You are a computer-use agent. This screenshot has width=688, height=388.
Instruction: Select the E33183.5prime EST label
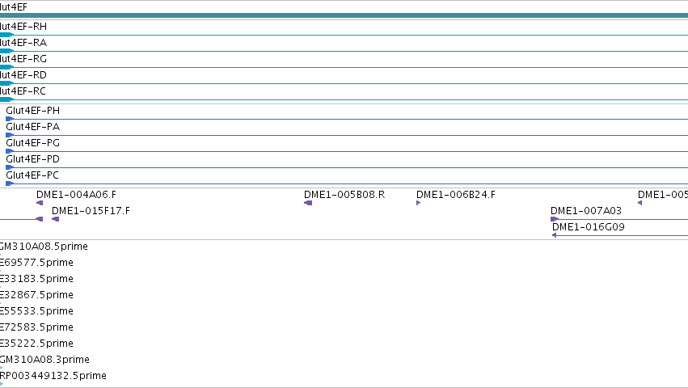[x=37, y=279]
